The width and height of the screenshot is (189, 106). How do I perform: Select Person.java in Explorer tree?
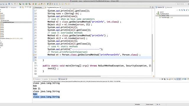[x=6, y=21]
